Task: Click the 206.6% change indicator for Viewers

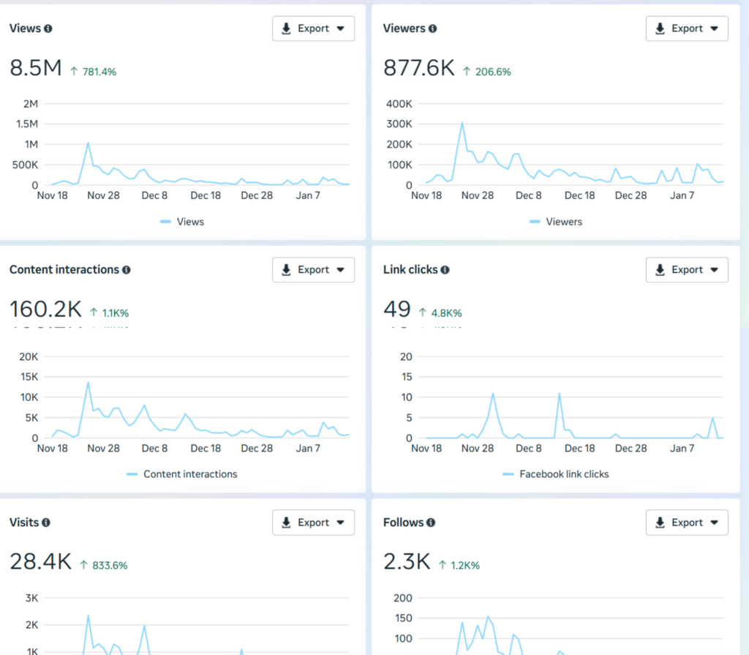Action: [487, 72]
